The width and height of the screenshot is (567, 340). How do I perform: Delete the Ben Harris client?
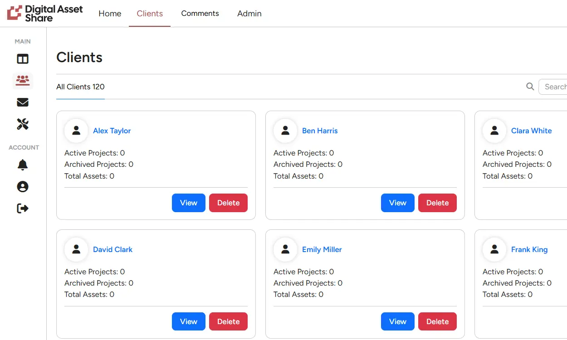437,203
